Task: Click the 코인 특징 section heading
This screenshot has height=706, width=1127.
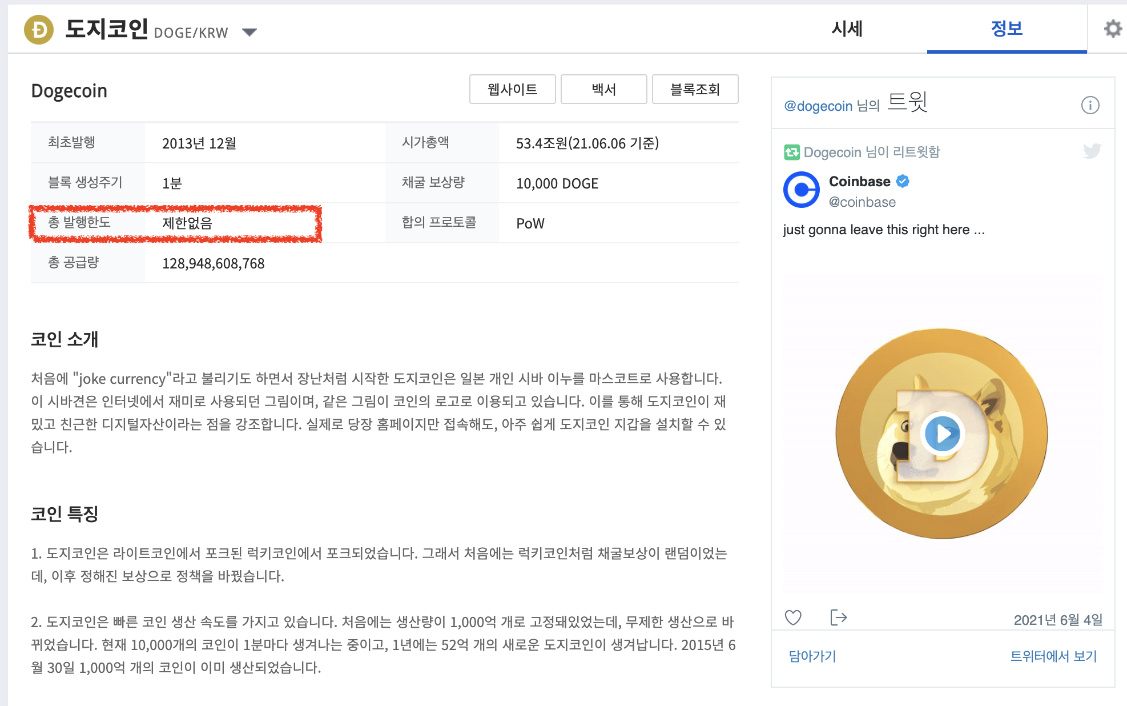Action: click(x=65, y=514)
